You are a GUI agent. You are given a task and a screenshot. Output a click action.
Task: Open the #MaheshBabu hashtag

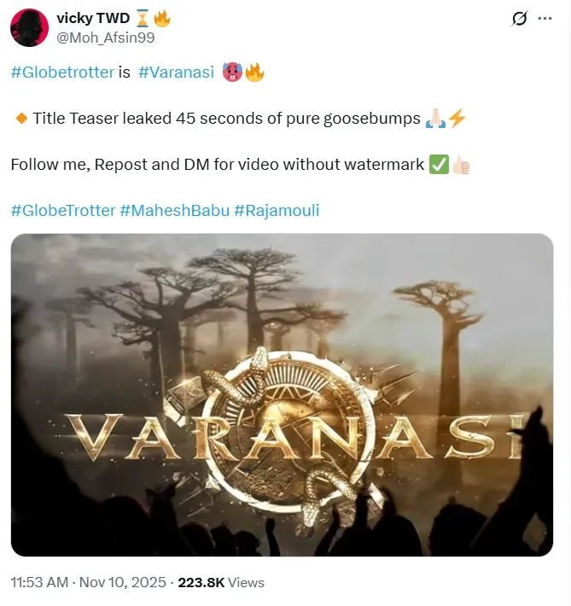pyautogui.click(x=174, y=210)
